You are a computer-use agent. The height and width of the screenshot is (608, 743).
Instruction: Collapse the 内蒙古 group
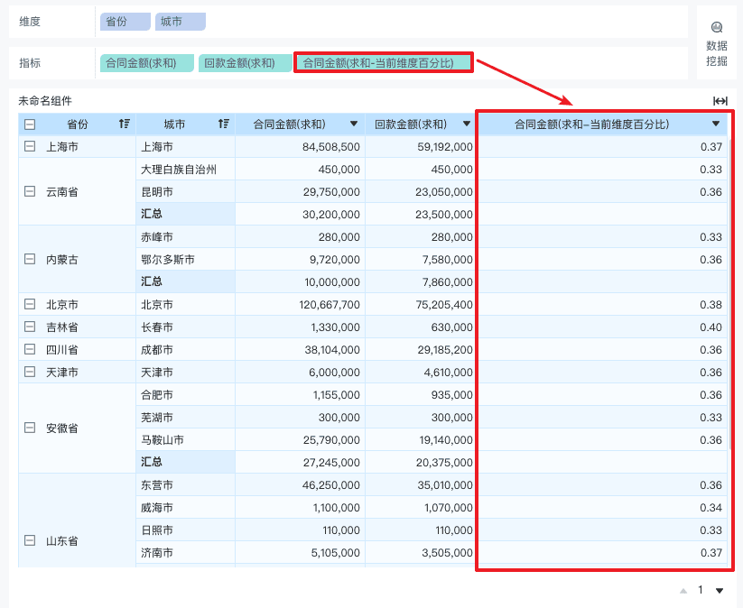coord(30,259)
